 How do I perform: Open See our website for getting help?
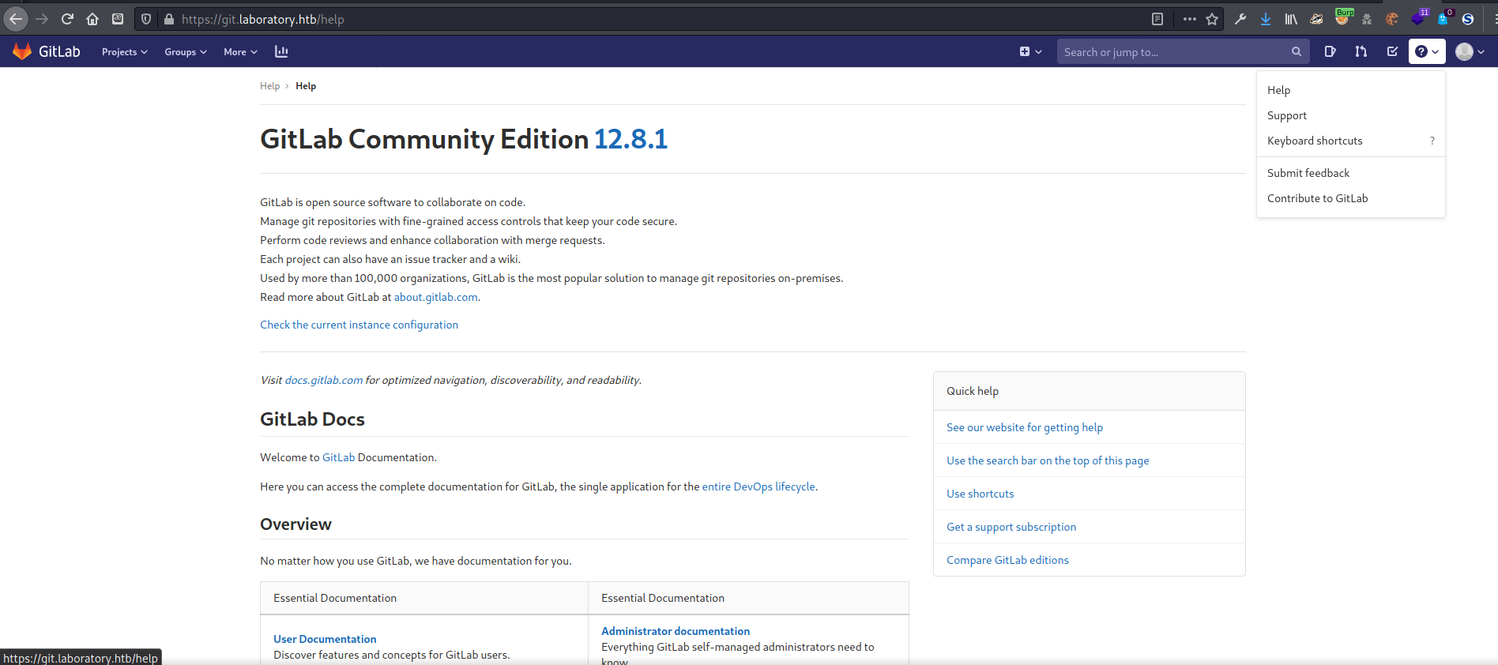[x=1025, y=427]
